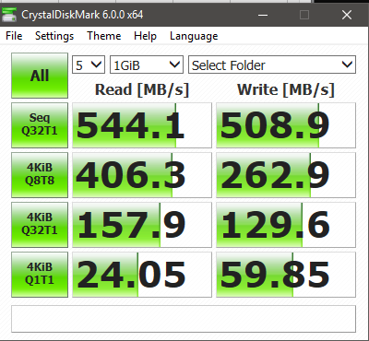
Task: Open the test size dropdown showing 1GiB
Action: [147, 65]
